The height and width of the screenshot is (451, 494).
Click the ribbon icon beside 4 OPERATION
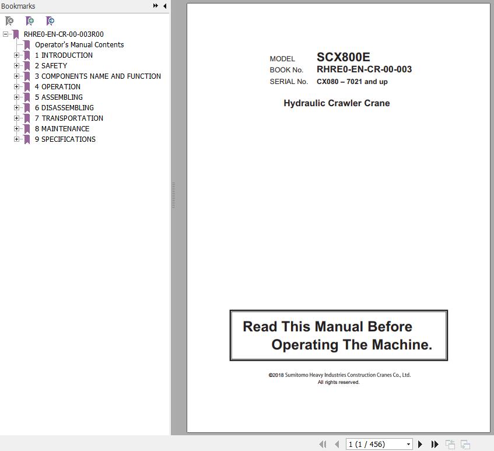(x=27, y=87)
